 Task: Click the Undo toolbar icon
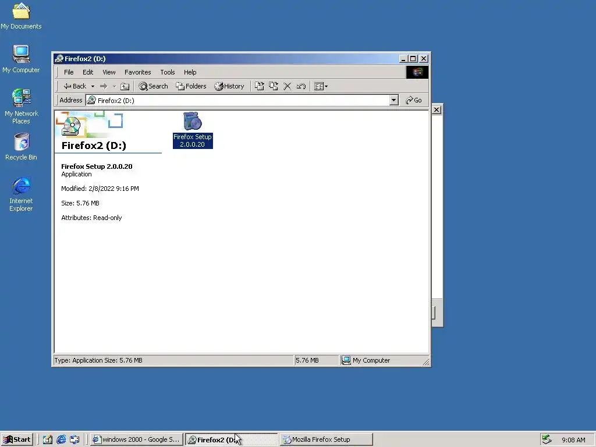(x=301, y=86)
